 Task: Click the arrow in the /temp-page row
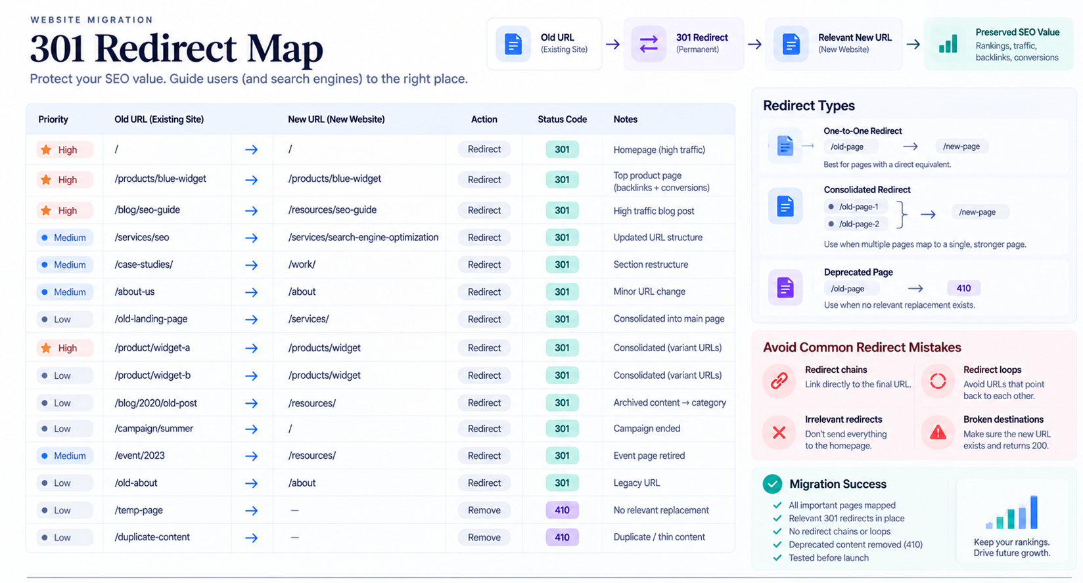point(251,511)
